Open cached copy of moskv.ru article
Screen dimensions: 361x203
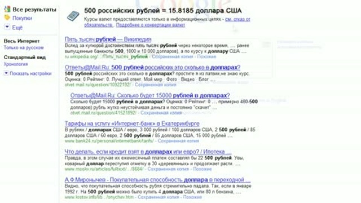tap(168, 169)
